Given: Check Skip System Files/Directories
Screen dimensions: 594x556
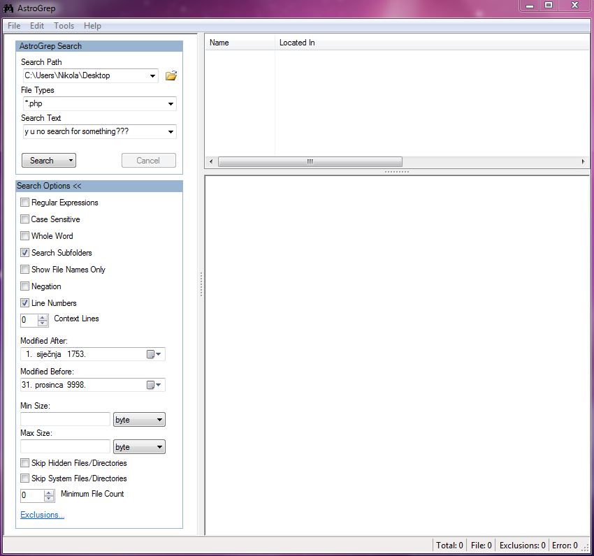Looking at the screenshot, I should tap(24, 478).
